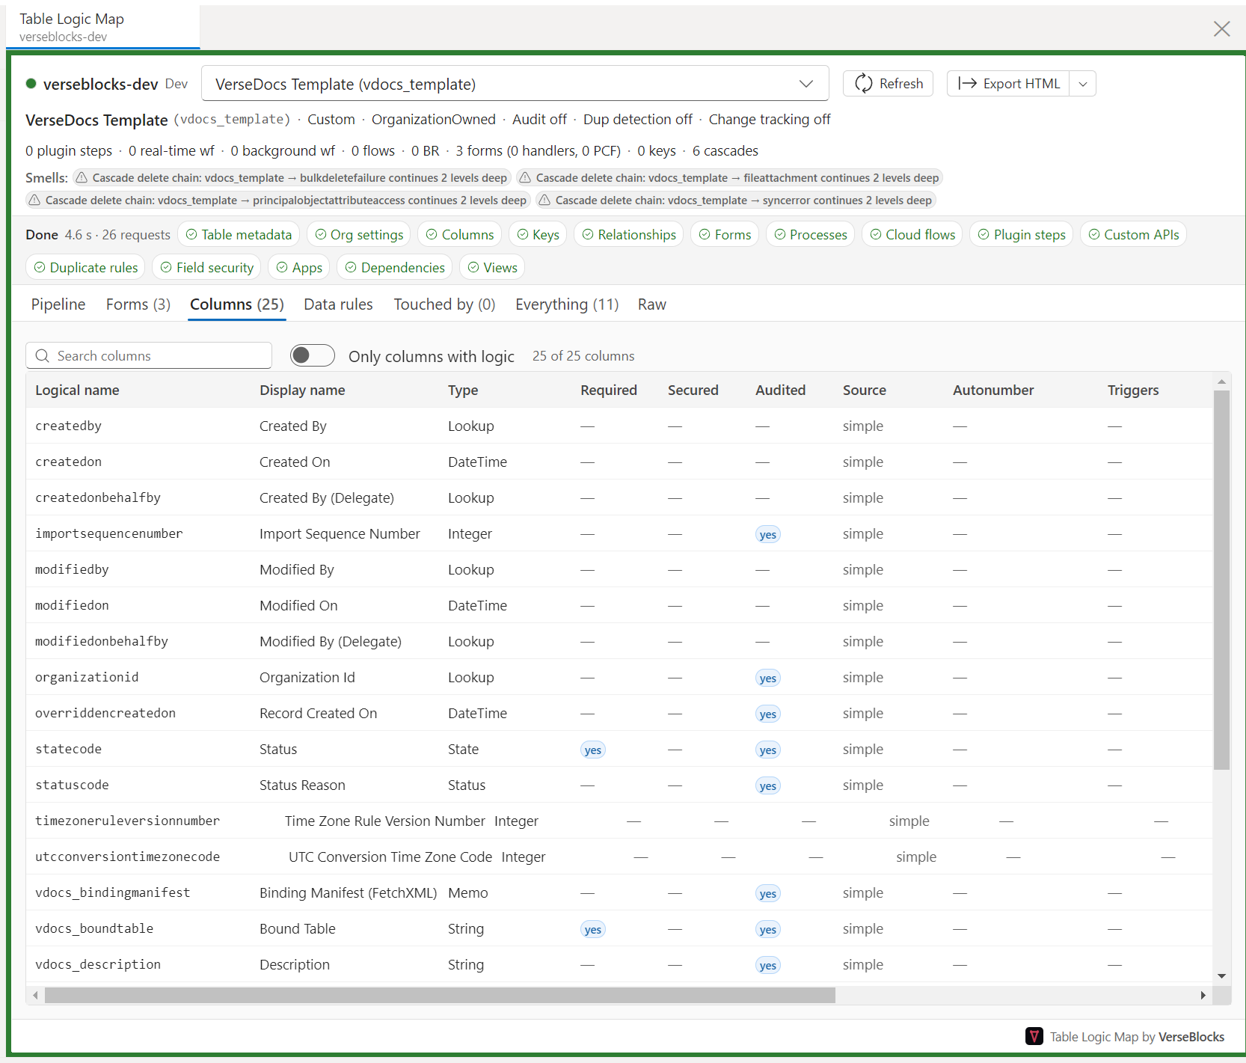Click check icon on Relationships chip
1246x1063 pixels.
(588, 235)
